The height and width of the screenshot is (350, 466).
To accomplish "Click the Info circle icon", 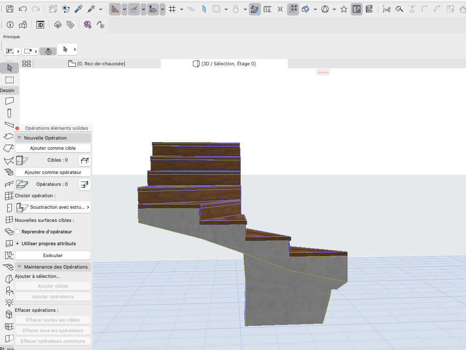I will [x=10, y=25].
